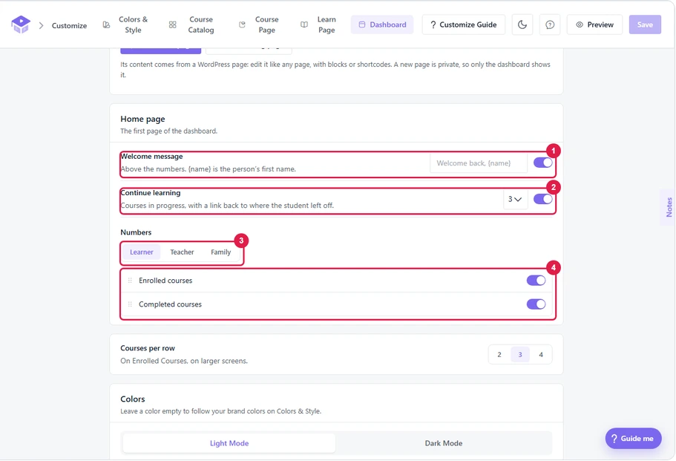
Task: Click the "Numbers" label
Action: (x=136, y=232)
